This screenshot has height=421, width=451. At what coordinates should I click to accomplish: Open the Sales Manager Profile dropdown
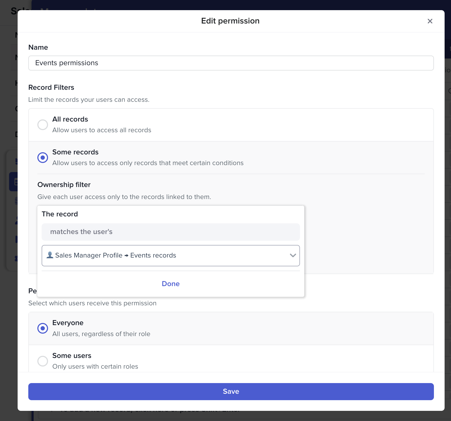170,256
